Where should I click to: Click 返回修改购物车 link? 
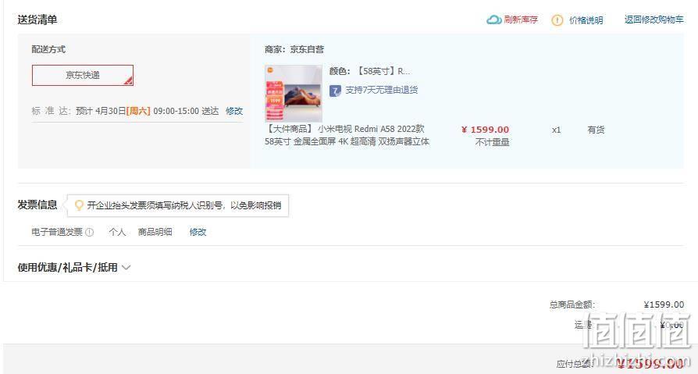coord(654,20)
